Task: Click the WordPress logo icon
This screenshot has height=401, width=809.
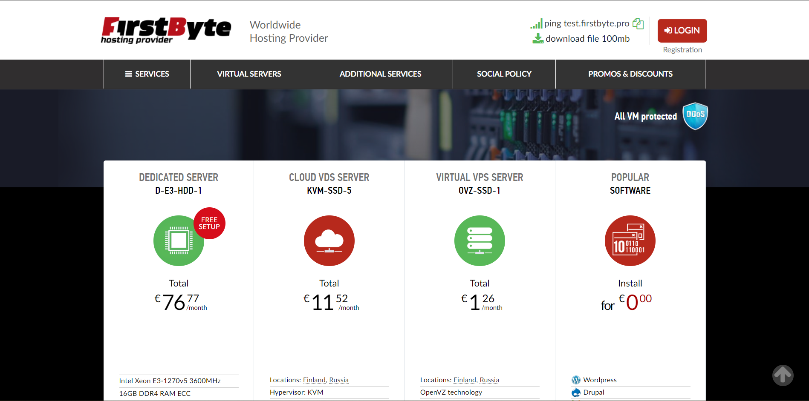Action: tap(576, 380)
